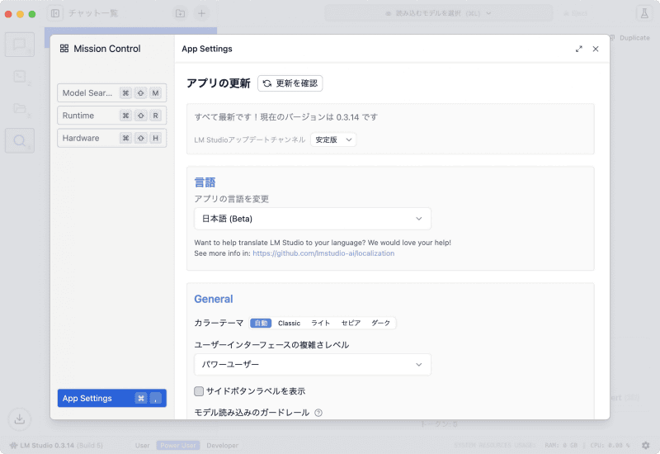Select ダーク color theme

tap(380, 323)
